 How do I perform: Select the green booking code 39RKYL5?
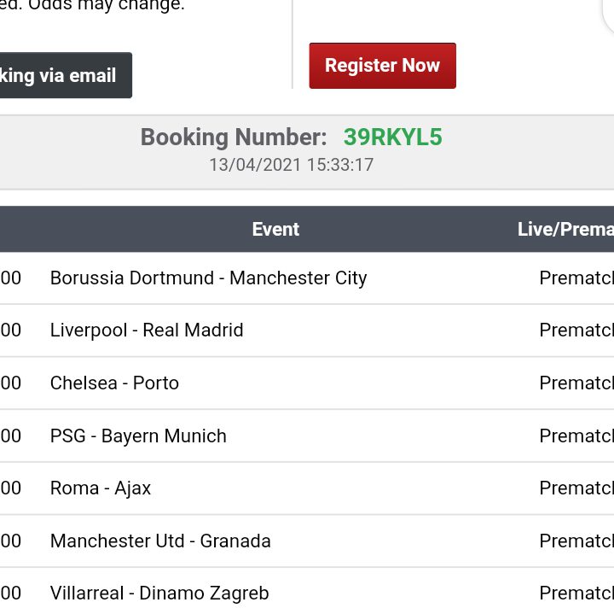tap(392, 137)
